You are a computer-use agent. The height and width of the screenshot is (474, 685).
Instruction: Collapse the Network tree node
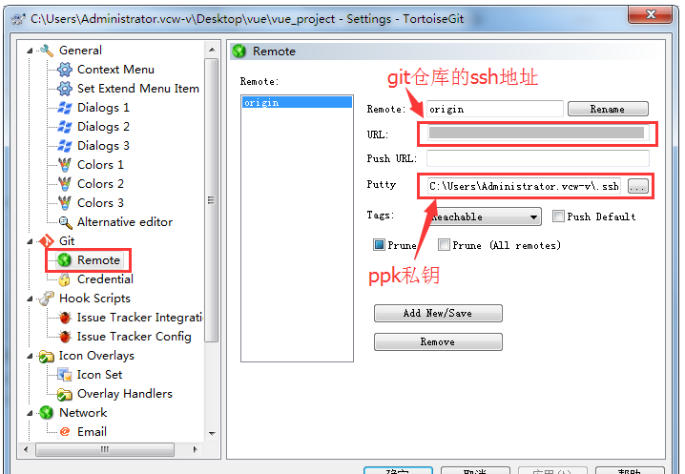point(30,413)
